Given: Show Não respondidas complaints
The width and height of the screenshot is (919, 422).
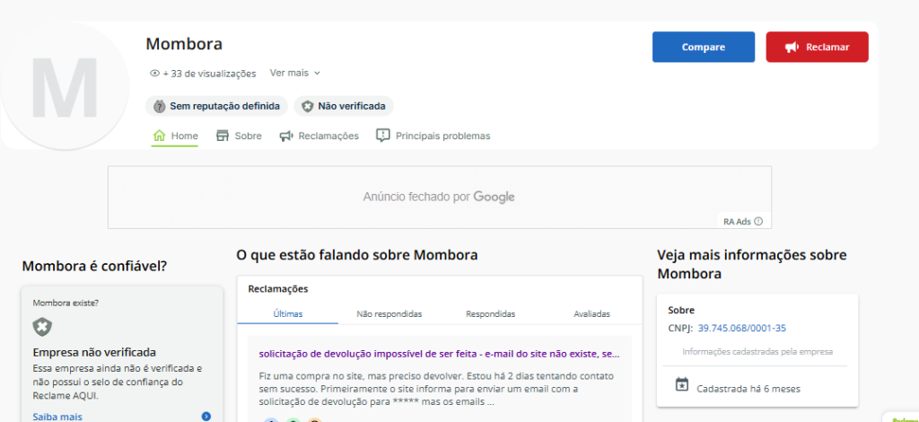Looking at the screenshot, I should coord(389,314).
